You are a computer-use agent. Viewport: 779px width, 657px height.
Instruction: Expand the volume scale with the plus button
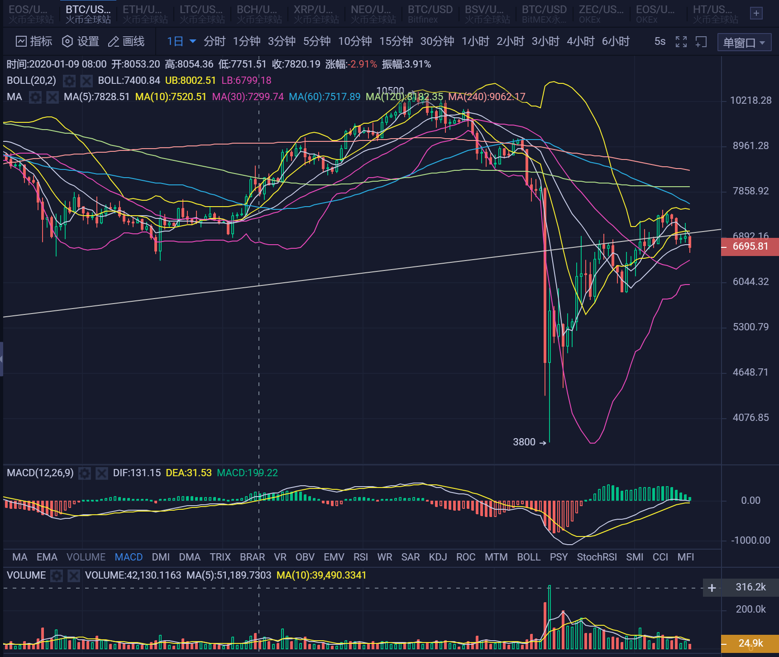712,587
